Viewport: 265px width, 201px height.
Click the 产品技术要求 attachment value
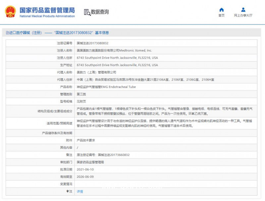(x=86, y=140)
